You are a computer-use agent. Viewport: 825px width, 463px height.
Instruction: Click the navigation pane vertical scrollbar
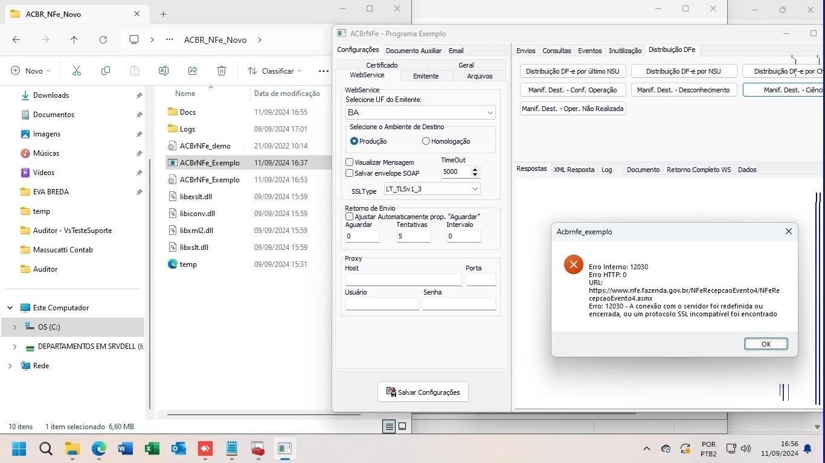tap(149, 284)
